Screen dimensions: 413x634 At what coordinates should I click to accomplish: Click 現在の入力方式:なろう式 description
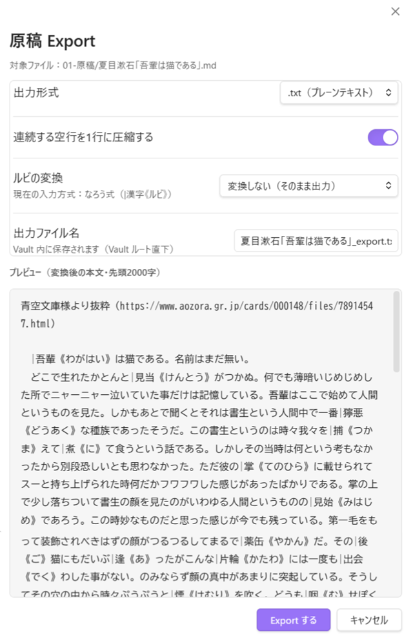92,195
